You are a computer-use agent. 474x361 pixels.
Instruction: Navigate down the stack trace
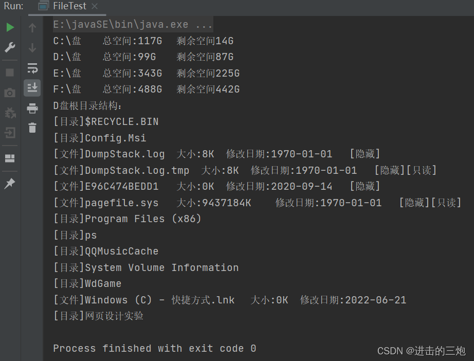point(32,47)
